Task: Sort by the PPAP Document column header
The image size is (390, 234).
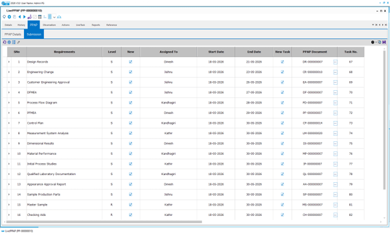Action: (315, 52)
